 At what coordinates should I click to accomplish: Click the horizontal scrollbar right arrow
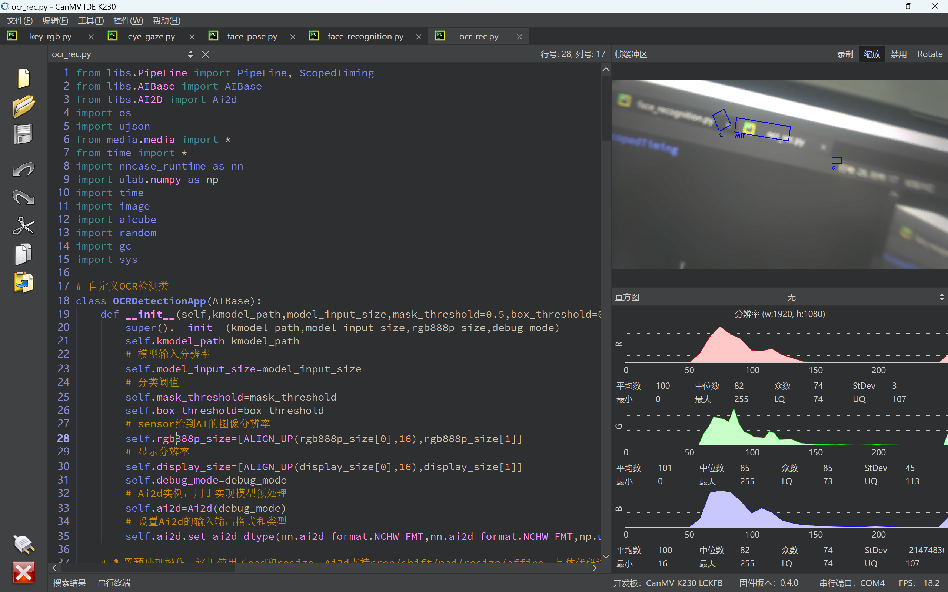tap(594, 568)
